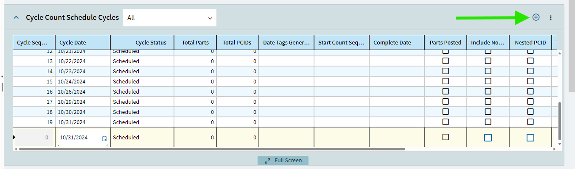Click the Full Screen expand arrows icon
Viewport: 575px width, 169px height.
point(268,161)
